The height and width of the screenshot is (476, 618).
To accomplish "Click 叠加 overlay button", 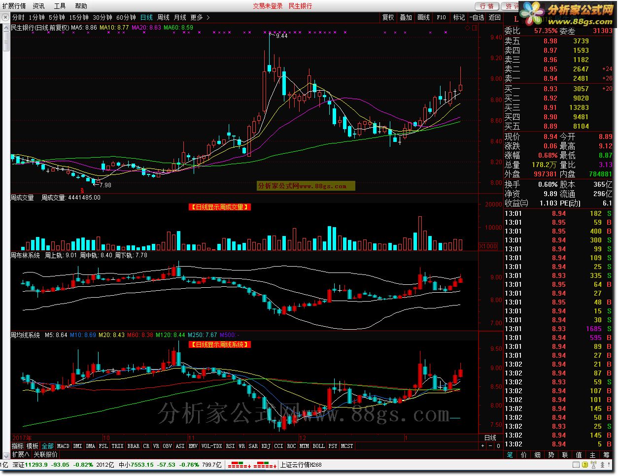I will click(x=406, y=17).
